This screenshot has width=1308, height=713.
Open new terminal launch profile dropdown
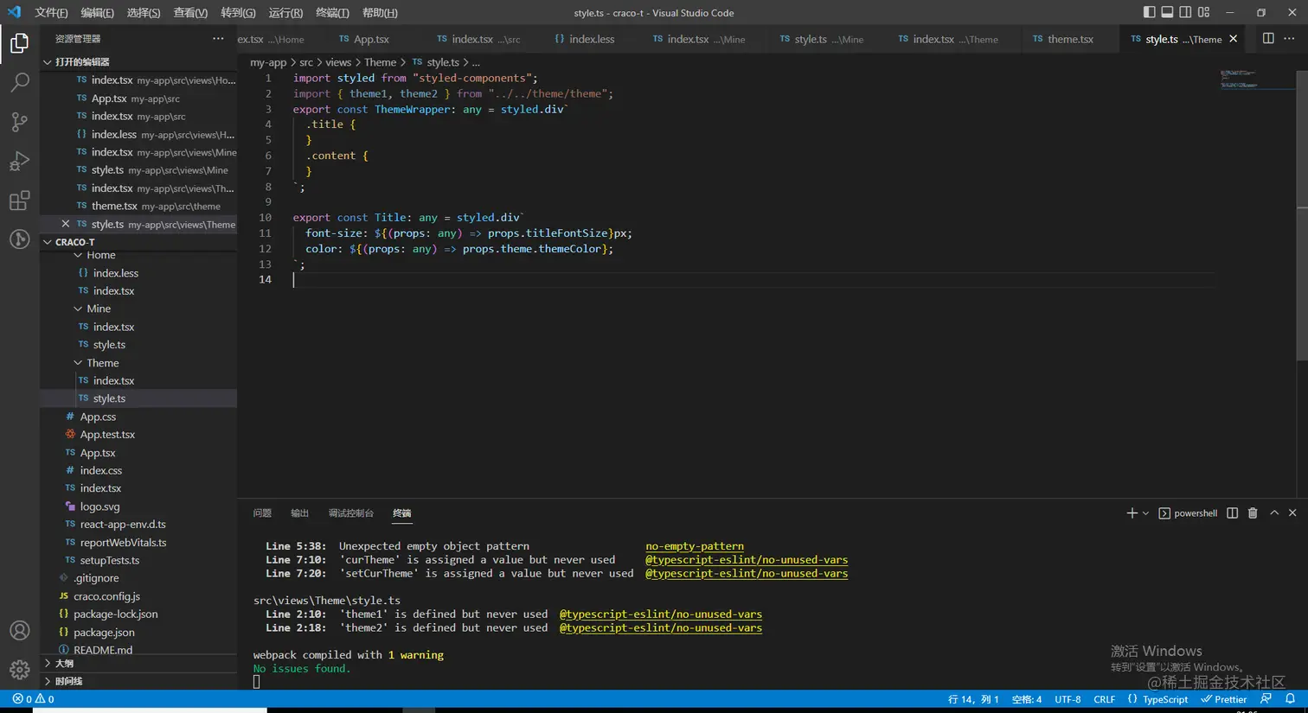point(1145,513)
